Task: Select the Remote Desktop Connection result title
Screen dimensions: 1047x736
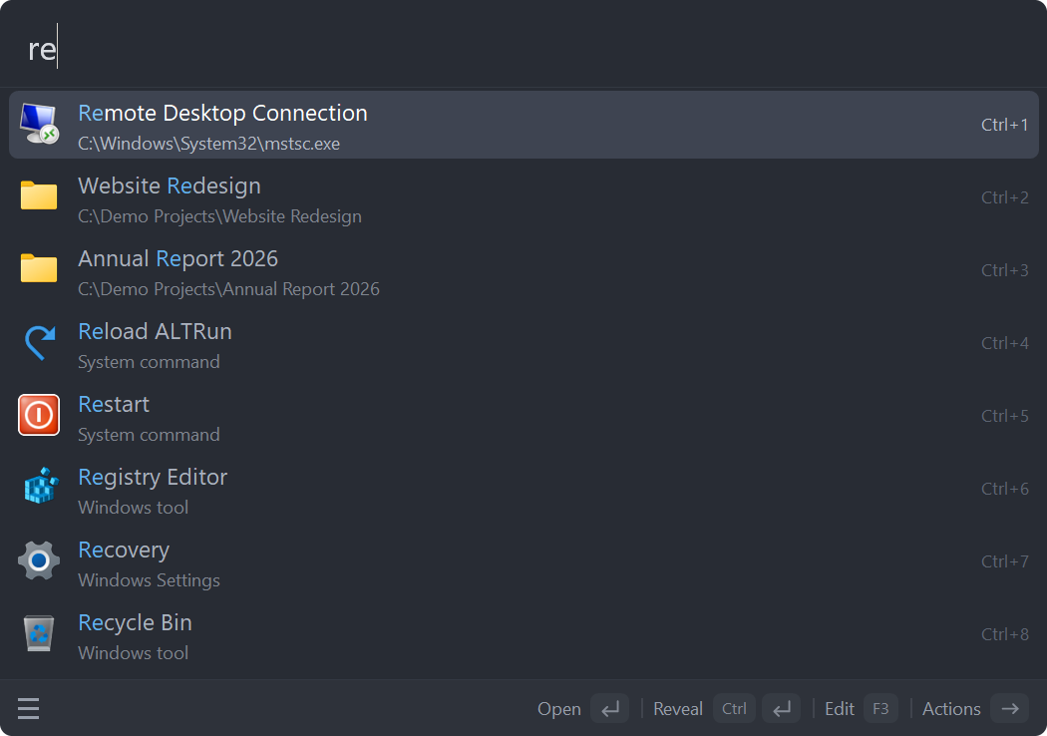Action: click(222, 113)
